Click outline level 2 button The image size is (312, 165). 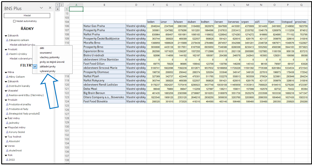(x=61, y=5)
